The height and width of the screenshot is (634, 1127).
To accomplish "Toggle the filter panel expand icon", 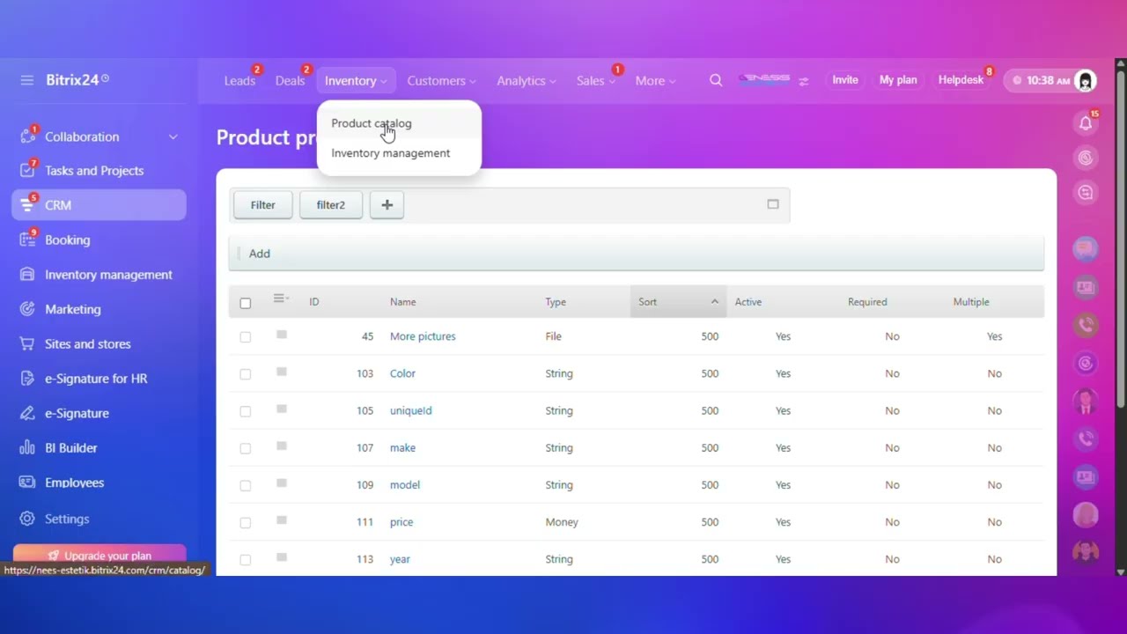I will pos(773,204).
